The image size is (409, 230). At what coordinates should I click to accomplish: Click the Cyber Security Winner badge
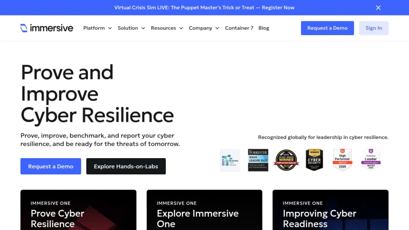[314, 160]
